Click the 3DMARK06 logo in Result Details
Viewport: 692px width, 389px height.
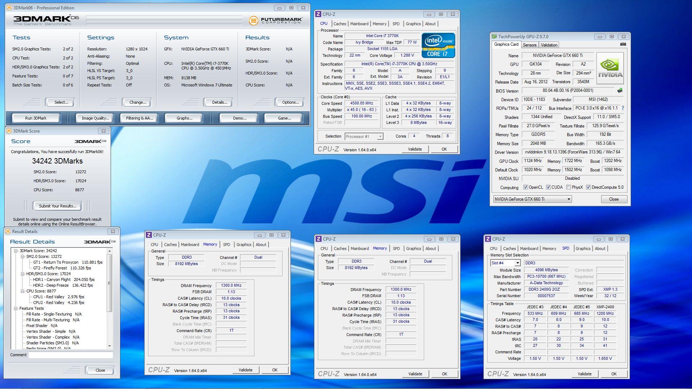coord(100,242)
